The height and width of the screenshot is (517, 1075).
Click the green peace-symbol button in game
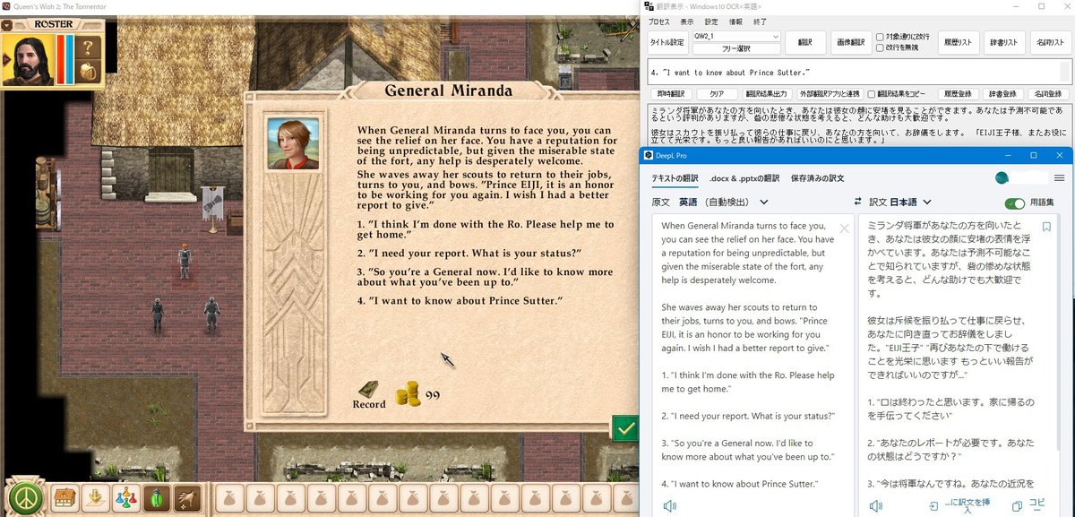[x=27, y=497]
